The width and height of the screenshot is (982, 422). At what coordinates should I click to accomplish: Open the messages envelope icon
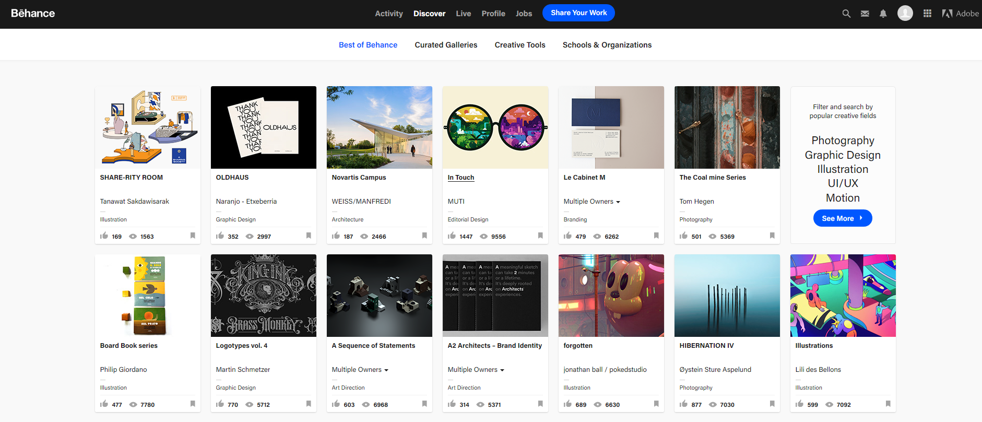point(865,14)
